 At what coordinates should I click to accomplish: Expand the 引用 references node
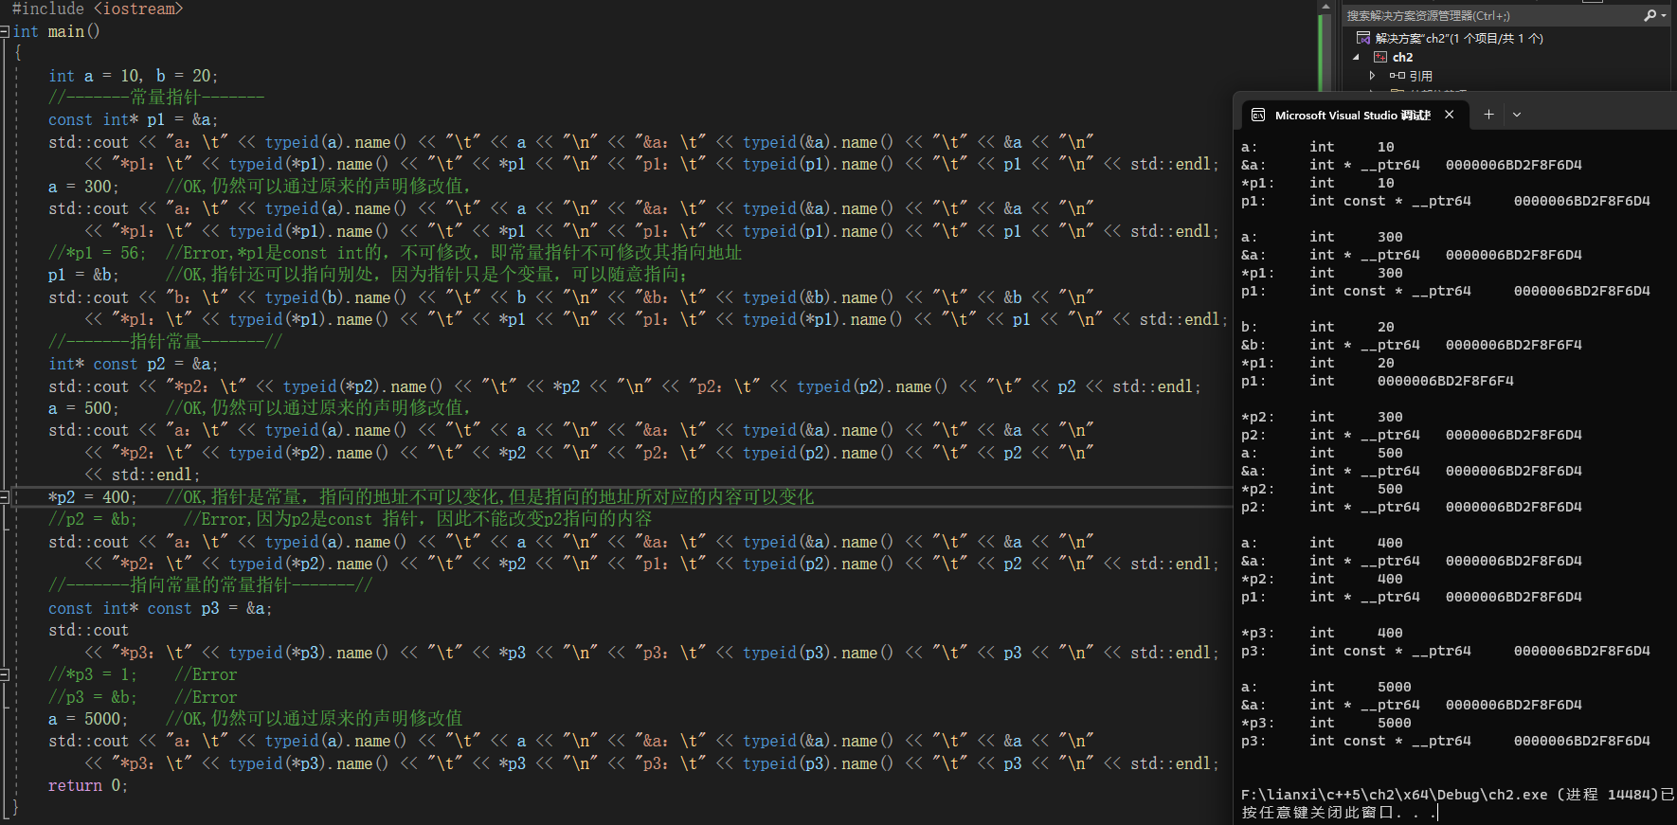pos(1372,76)
